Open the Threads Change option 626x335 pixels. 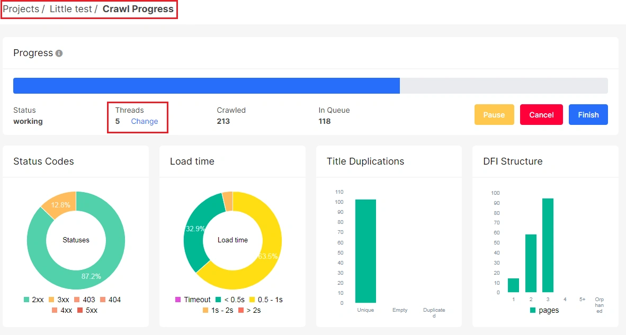pos(144,121)
